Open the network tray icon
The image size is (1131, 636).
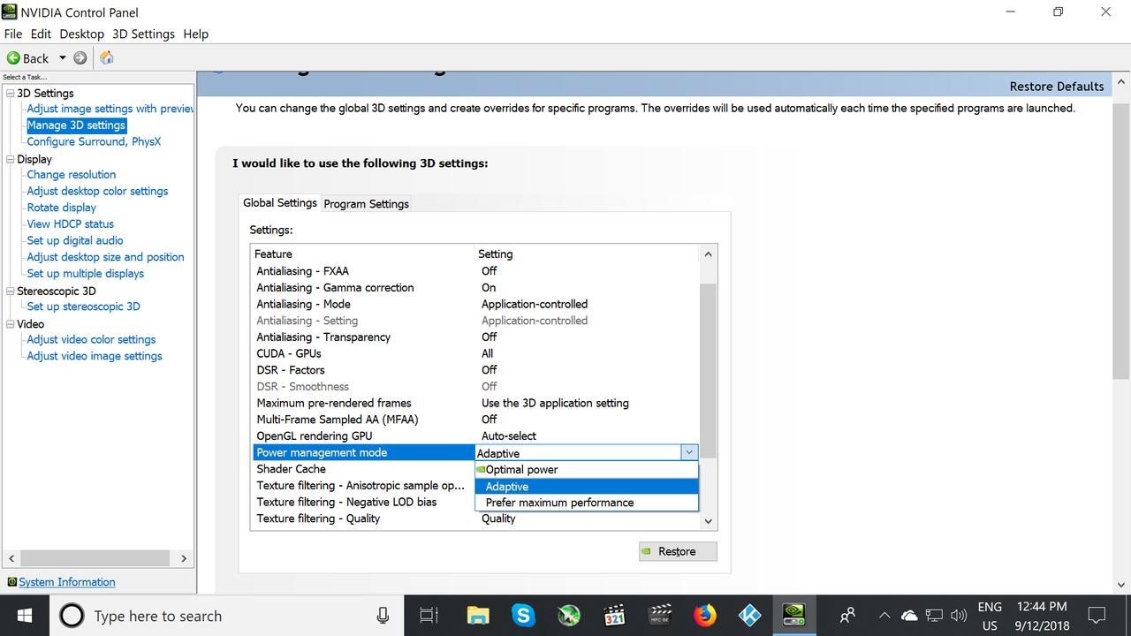point(935,616)
